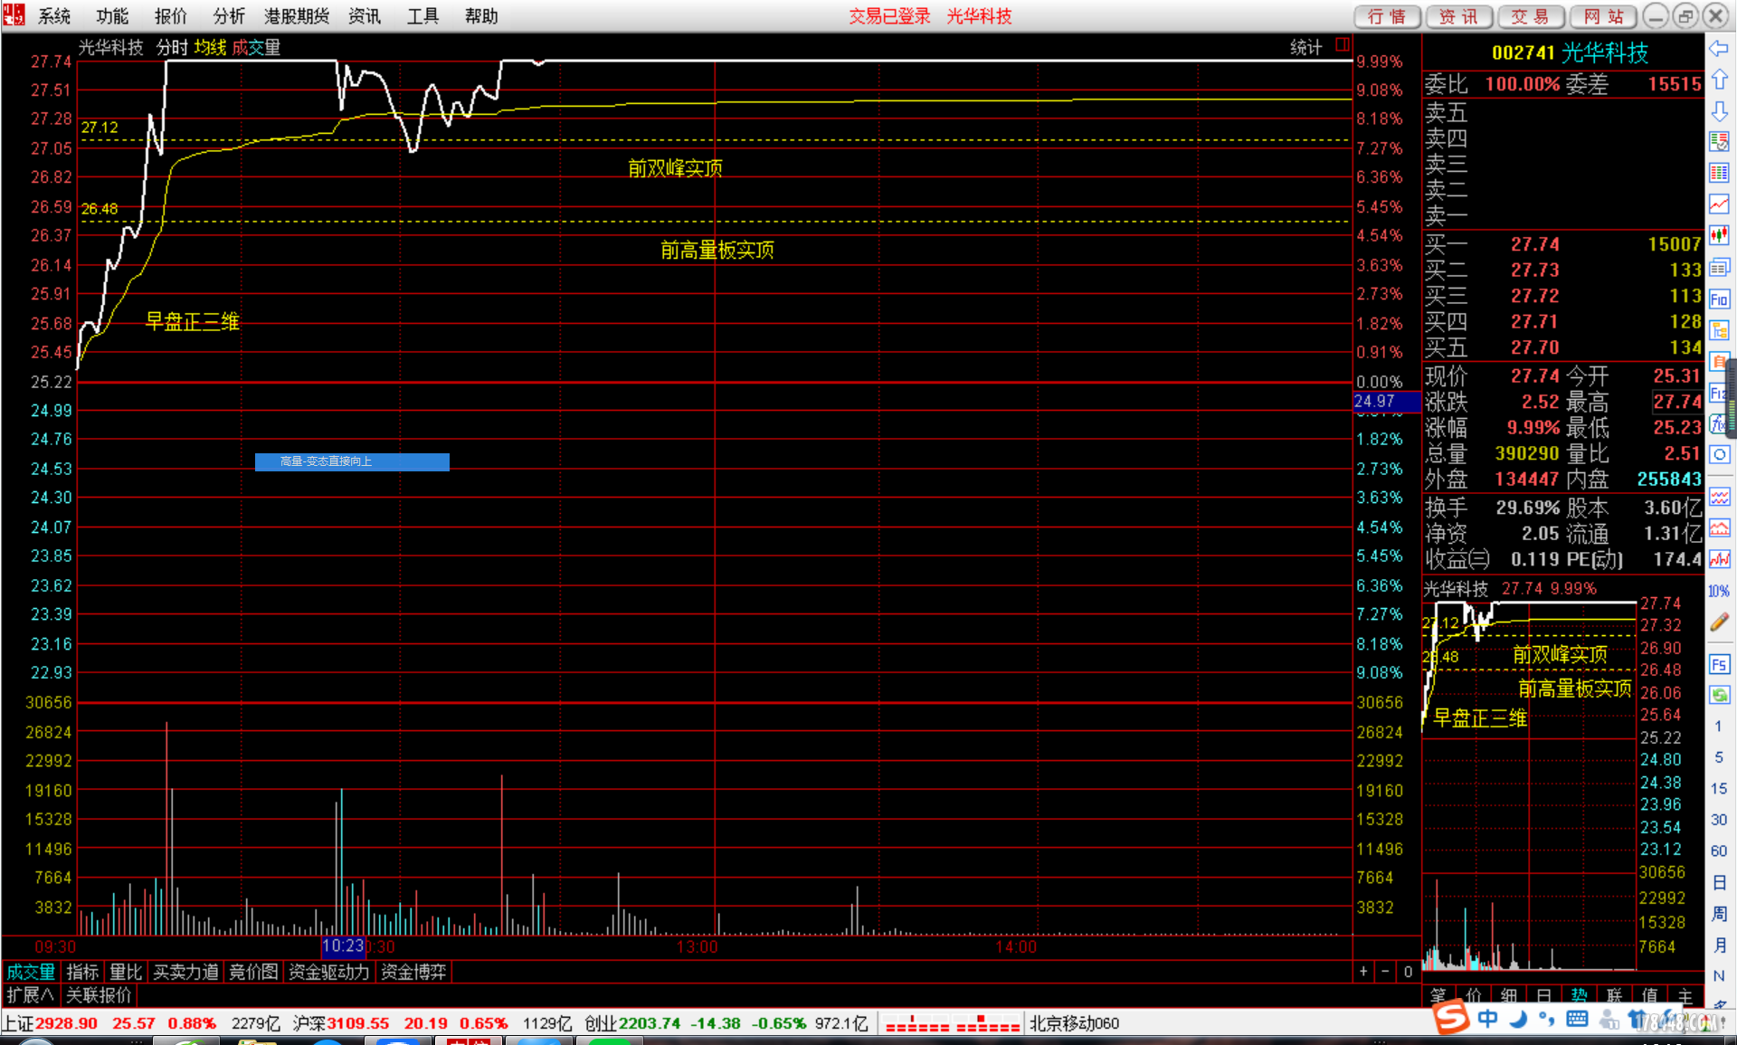The width and height of the screenshot is (1737, 1045).
Task: Open the 分析 menu
Action: point(229,15)
